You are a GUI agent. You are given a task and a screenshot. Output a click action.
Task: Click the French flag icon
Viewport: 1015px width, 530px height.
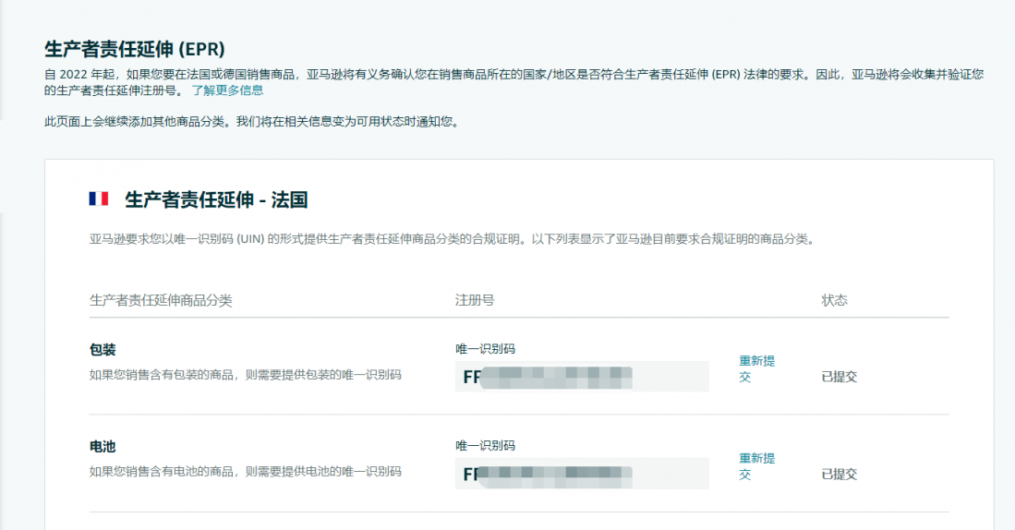point(98,199)
